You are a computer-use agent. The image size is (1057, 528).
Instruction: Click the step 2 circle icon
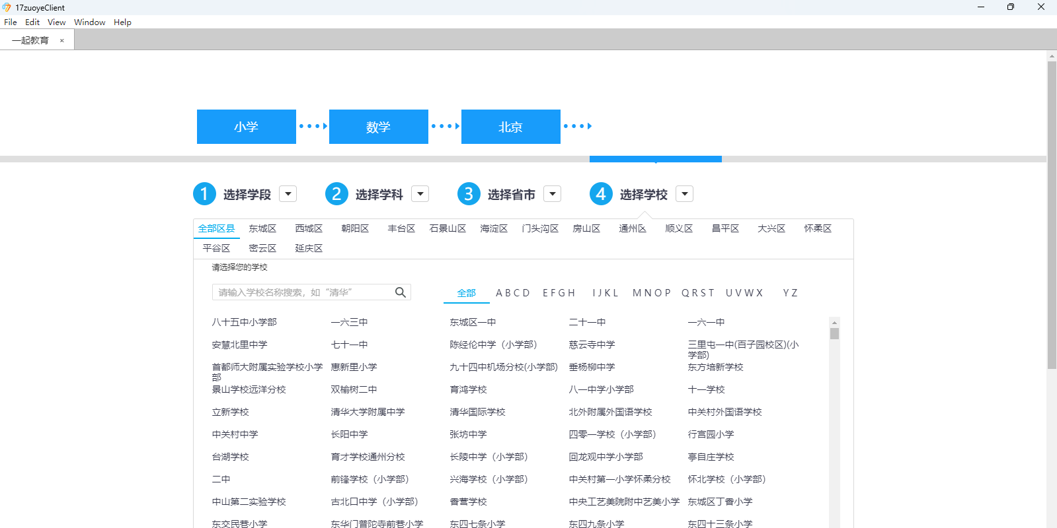coord(336,194)
